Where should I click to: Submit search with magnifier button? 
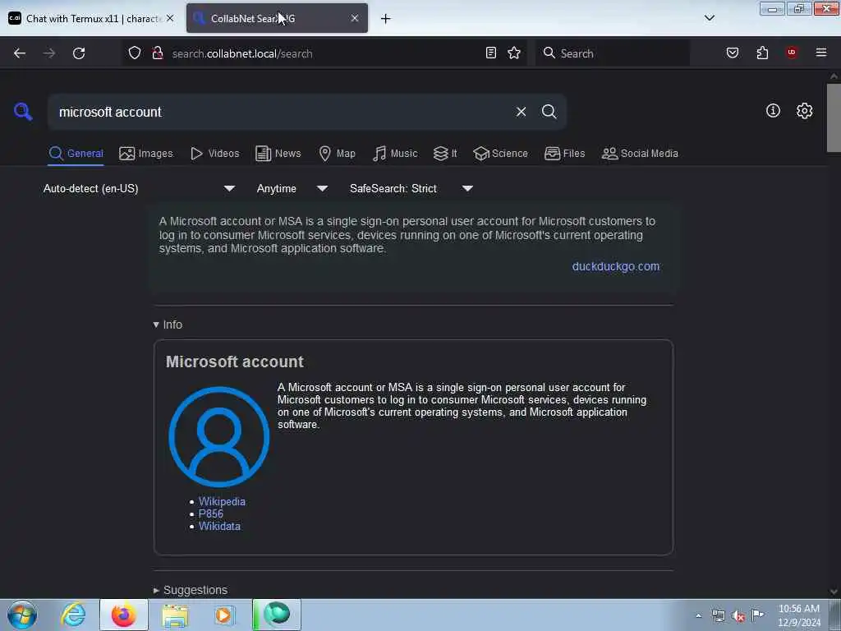click(549, 112)
